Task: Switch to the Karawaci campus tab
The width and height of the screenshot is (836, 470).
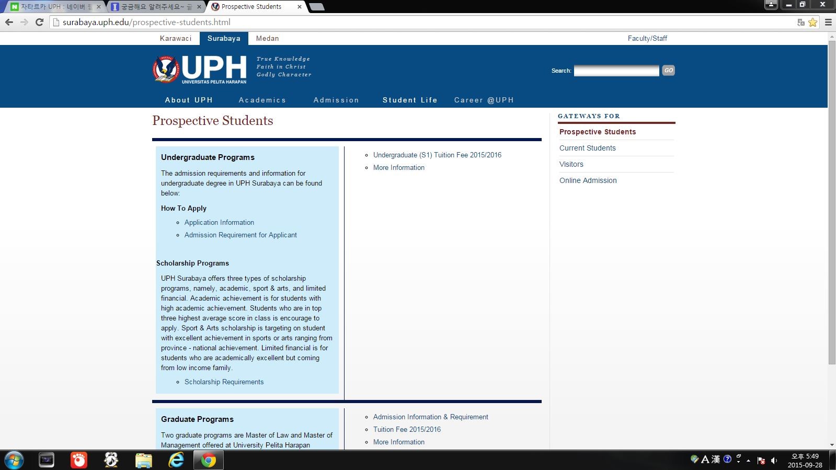Action: [176, 38]
